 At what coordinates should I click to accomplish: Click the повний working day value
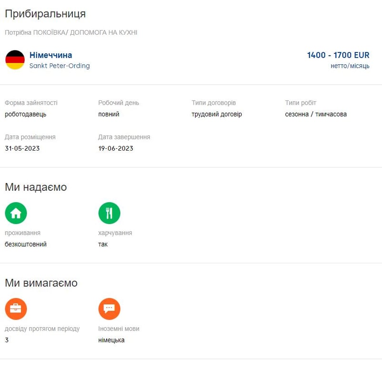pyautogui.click(x=109, y=114)
